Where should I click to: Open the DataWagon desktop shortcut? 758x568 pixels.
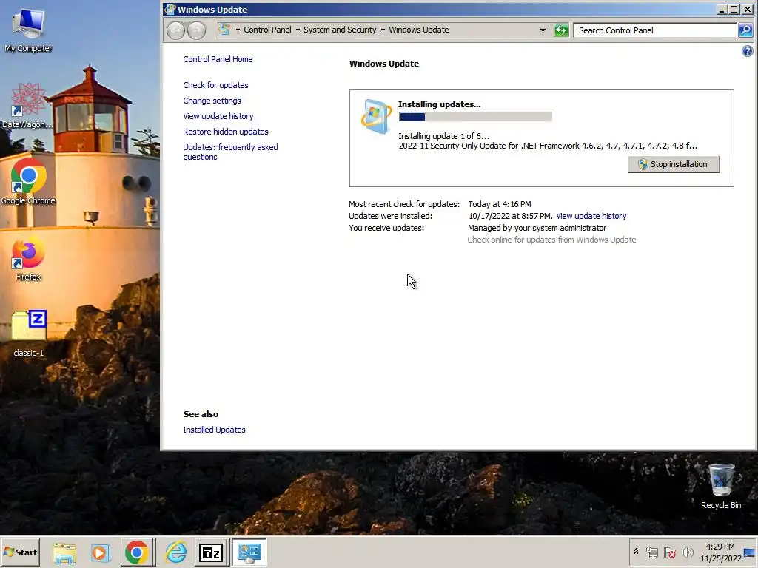coord(28,106)
